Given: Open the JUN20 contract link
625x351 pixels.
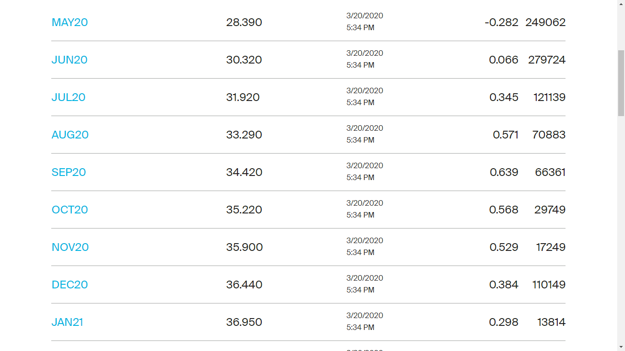Looking at the screenshot, I should click(70, 60).
